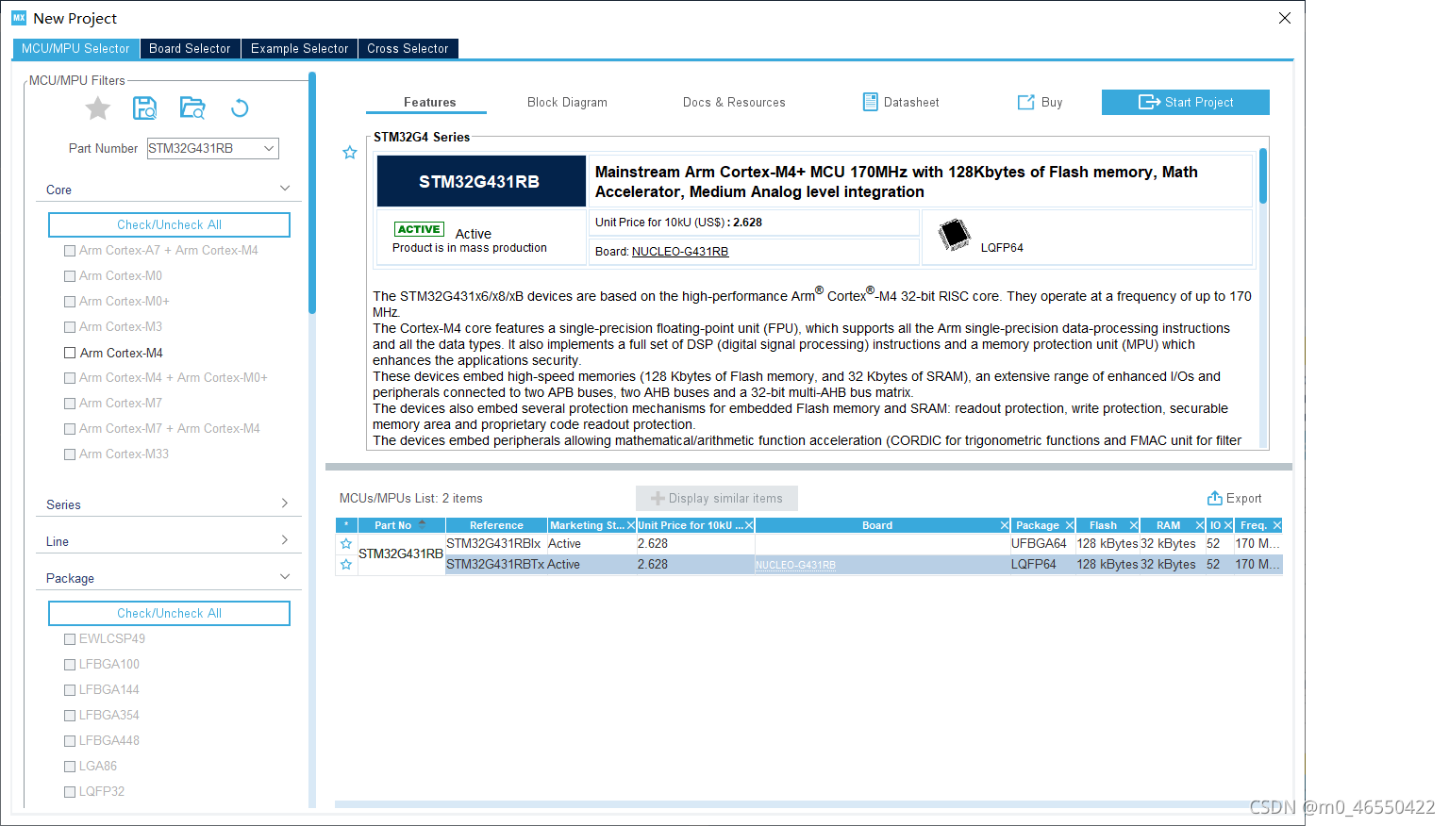Collapse the Package filter section
The width and height of the screenshot is (1449, 826).
285,577
